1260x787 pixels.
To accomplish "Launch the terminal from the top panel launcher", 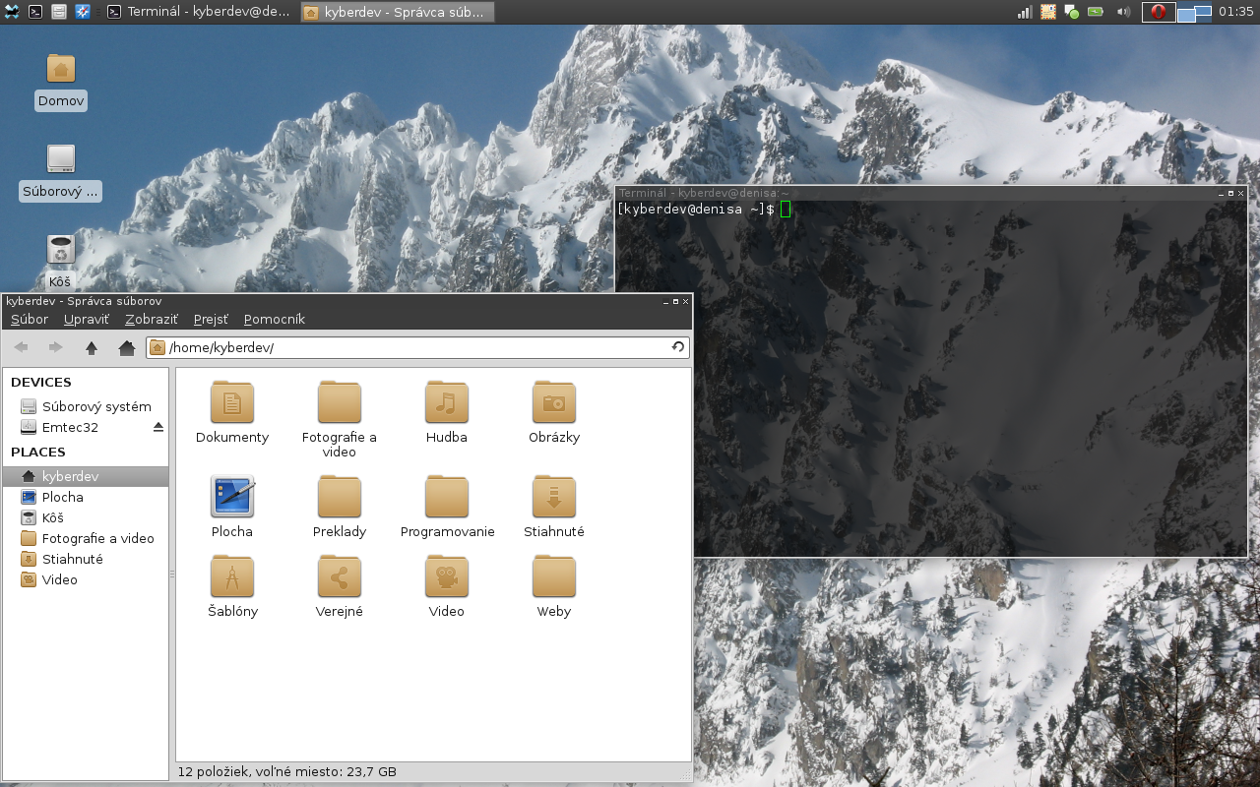I will (35, 12).
